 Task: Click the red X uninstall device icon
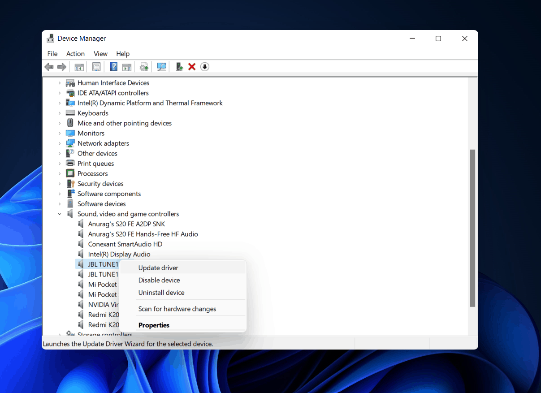pyautogui.click(x=192, y=67)
